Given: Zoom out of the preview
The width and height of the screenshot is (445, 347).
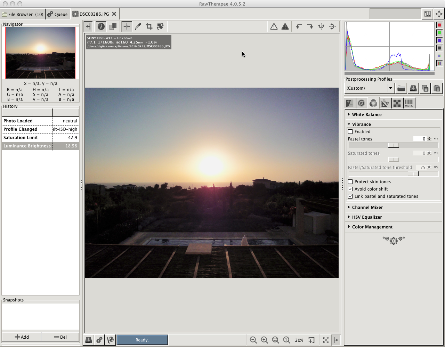Looking at the screenshot, I should click(x=253, y=340).
